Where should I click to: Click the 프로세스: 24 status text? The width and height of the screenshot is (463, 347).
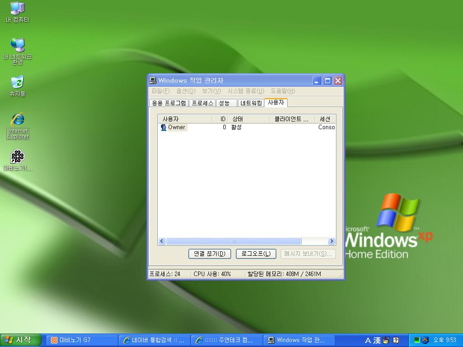[165, 274]
